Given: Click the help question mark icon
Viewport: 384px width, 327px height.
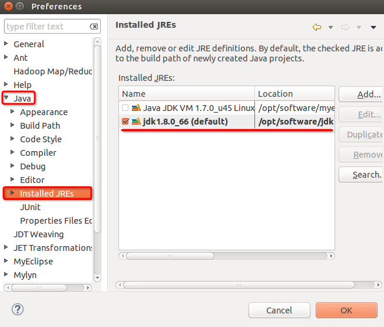Looking at the screenshot, I should (18, 310).
